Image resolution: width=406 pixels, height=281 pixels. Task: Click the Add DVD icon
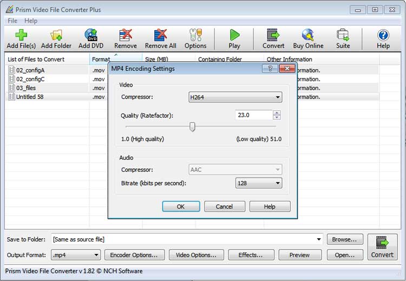[91, 36]
